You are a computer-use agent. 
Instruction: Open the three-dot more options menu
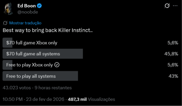pyautogui.click(x=176, y=6)
